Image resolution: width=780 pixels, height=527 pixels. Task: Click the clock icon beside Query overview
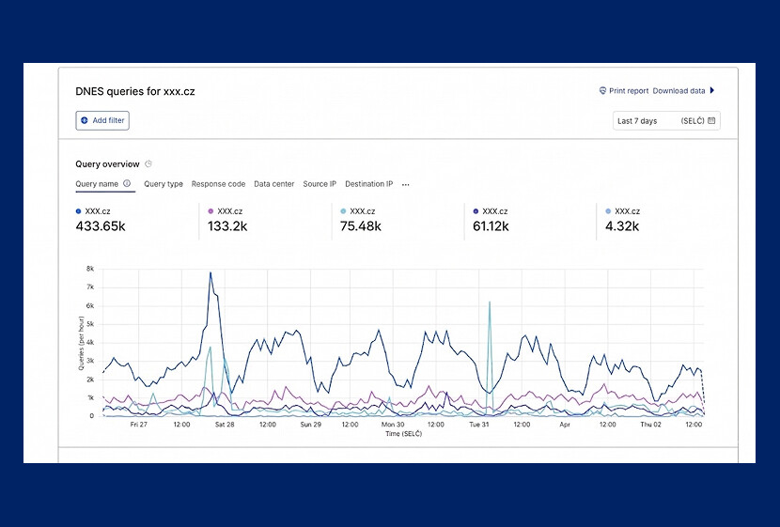point(148,164)
